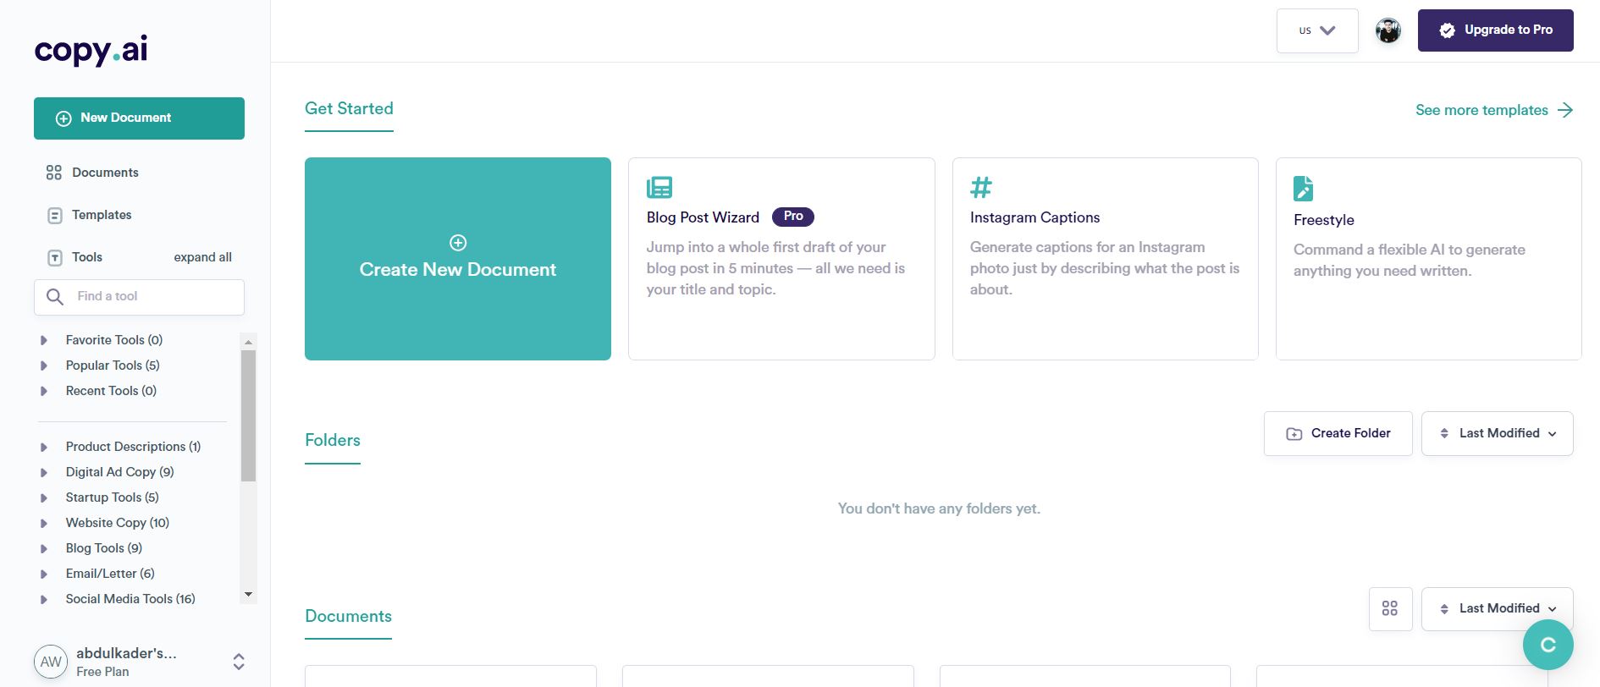Open the Instagram Captions template card
1600x687 pixels.
[x=1106, y=259]
